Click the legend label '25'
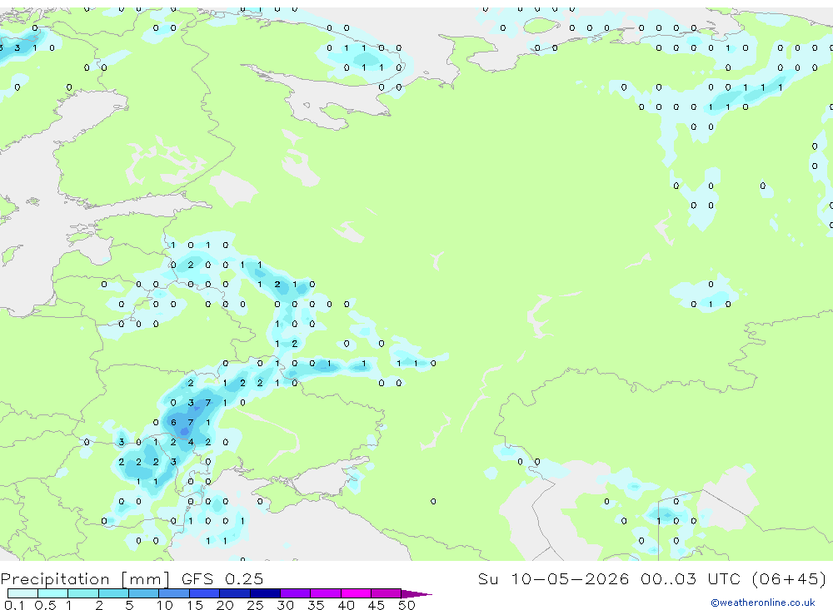 click(255, 605)
